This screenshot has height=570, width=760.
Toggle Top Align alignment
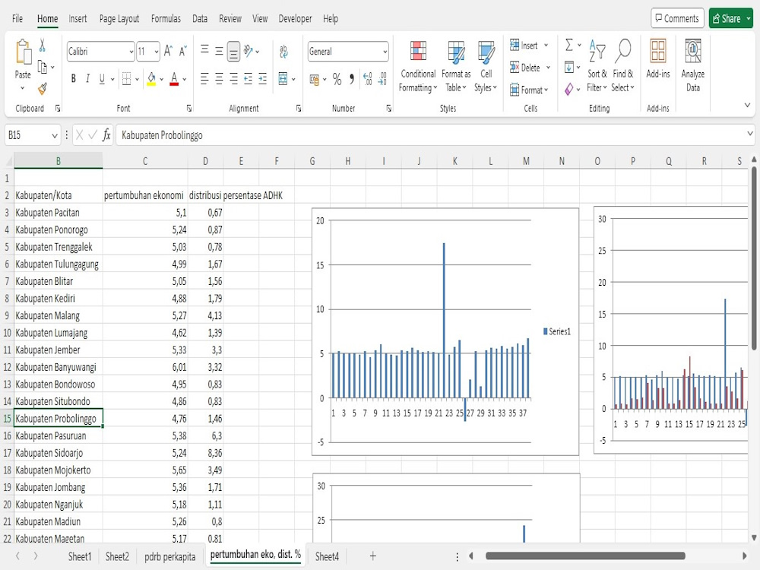[204, 51]
